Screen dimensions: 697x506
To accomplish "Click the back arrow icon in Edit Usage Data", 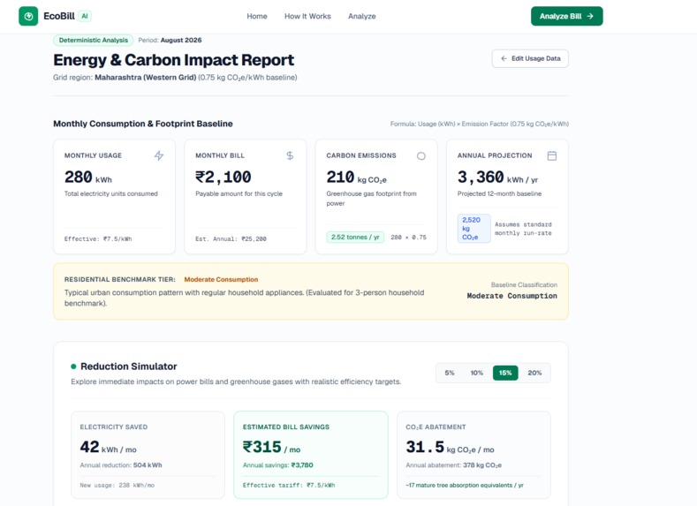I will (x=504, y=58).
